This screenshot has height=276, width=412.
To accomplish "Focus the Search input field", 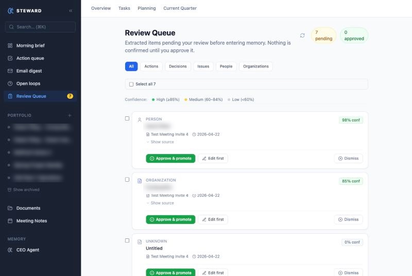I will (x=40, y=27).
